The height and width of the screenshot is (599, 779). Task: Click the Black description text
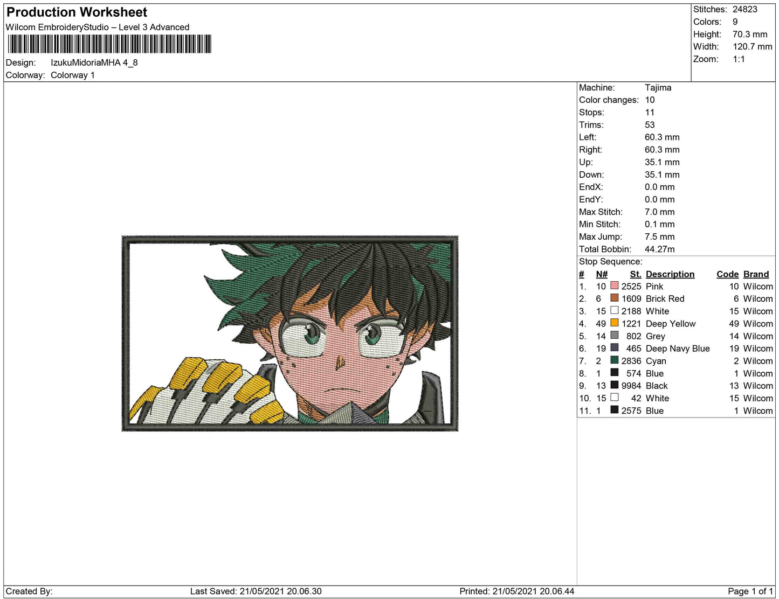pos(657,385)
